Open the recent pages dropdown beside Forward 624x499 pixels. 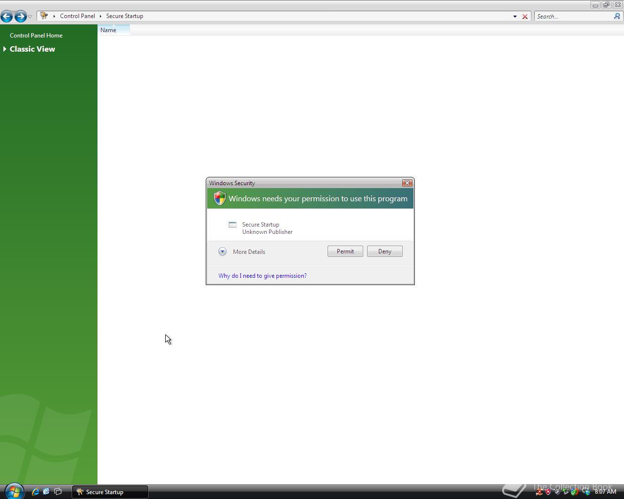pyautogui.click(x=30, y=17)
